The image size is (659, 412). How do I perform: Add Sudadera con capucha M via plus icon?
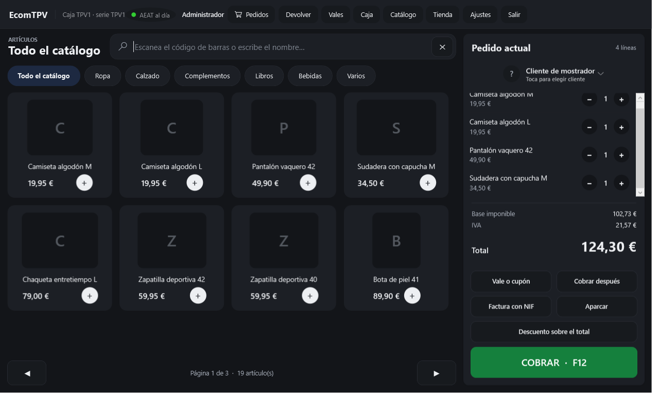click(x=428, y=183)
